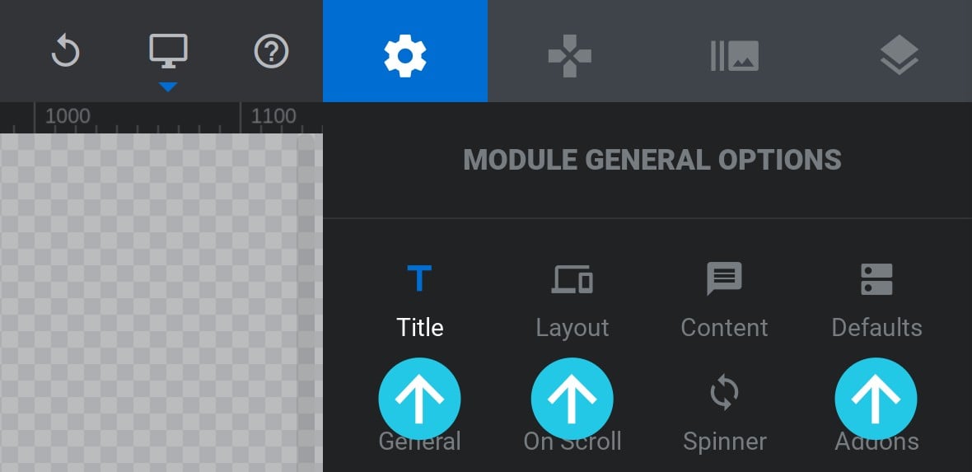Open the Spinner options section
The image size is (972, 472).
(724, 414)
